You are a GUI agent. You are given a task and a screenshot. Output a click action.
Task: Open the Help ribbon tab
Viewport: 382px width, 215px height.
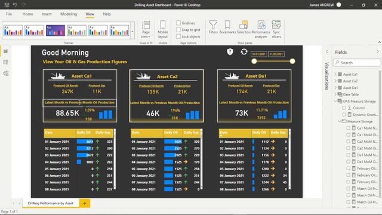[x=107, y=14]
